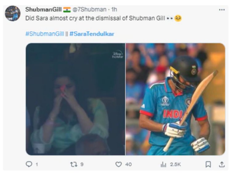Open the 1h timestamp link
231x177 pixels.
coord(114,10)
